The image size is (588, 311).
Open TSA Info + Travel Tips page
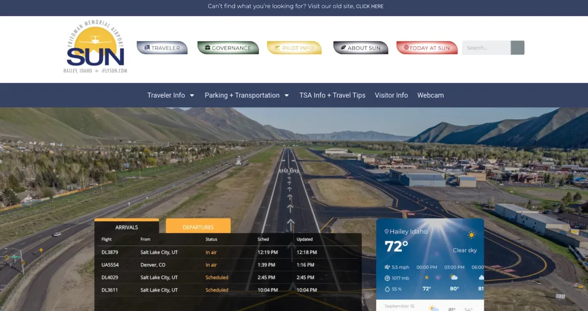click(x=332, y=95)
